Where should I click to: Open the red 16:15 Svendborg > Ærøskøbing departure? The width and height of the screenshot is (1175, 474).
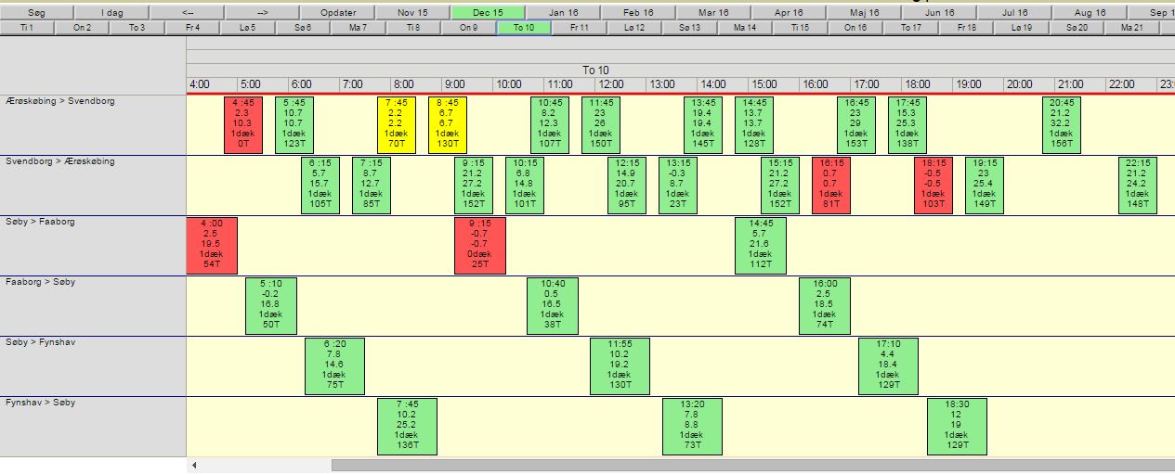[x=831, y=185]
